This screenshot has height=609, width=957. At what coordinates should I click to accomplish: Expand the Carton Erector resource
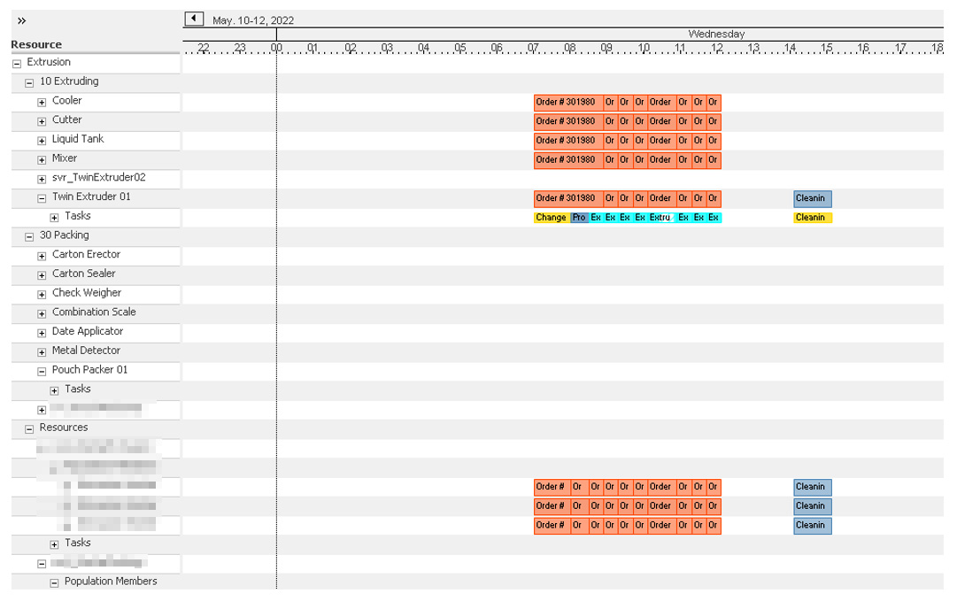(42, 256)
